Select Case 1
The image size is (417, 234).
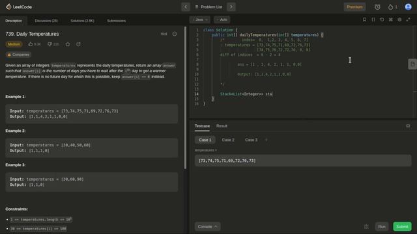pos(205,140)
